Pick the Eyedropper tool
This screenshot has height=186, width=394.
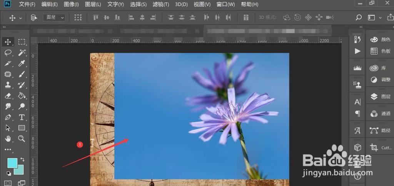coord(22,63)
